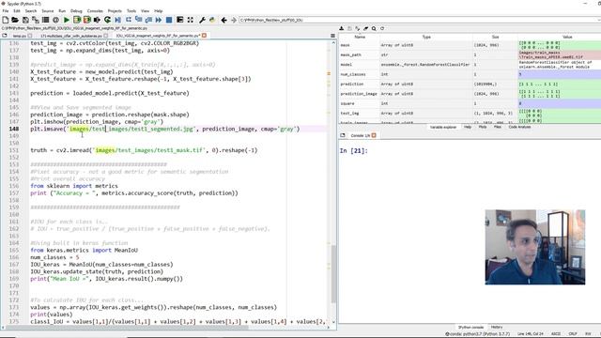This screenshot has width=601, height=338.
Task: Open the File menu
Action: point(6,10)
